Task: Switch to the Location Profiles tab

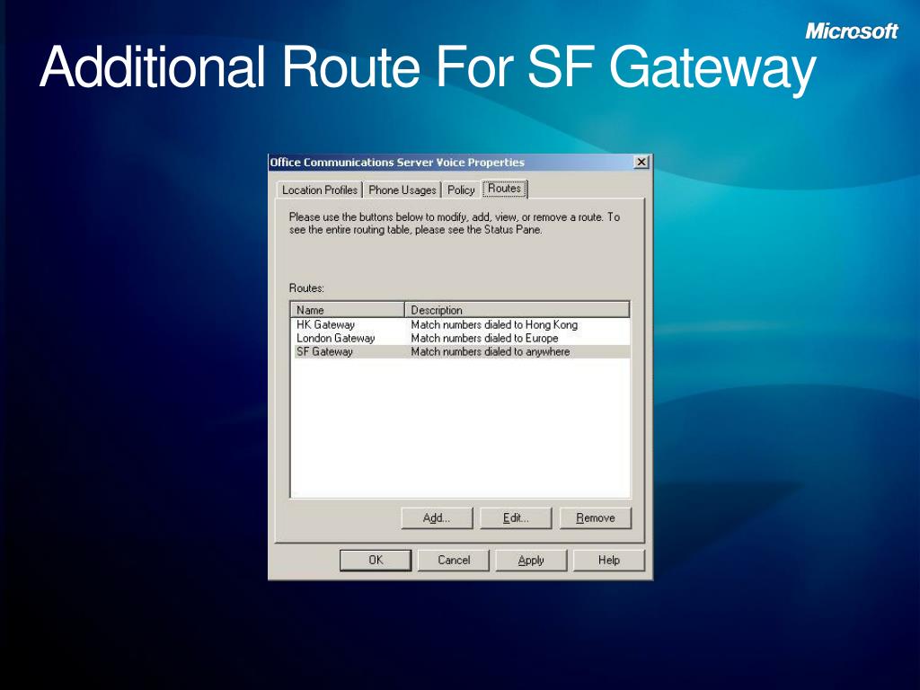Action: click(319, 190)
